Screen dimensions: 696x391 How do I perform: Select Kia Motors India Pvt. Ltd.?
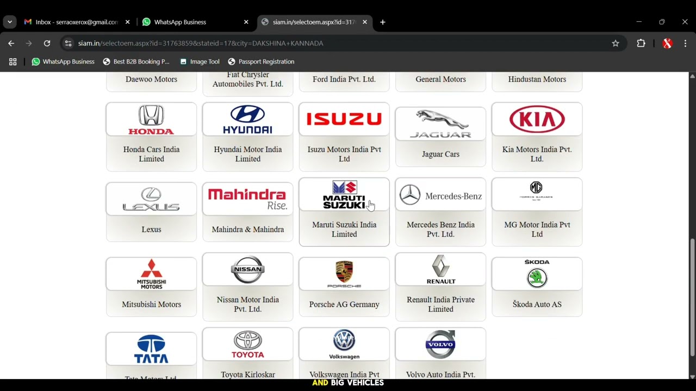(537, 154)
